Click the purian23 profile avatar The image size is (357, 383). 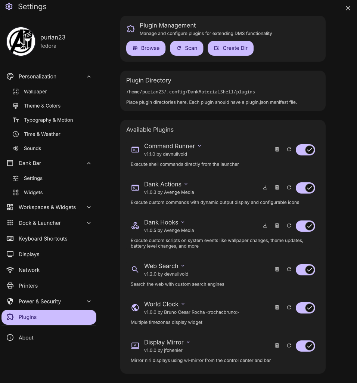(x=21, y=41)
